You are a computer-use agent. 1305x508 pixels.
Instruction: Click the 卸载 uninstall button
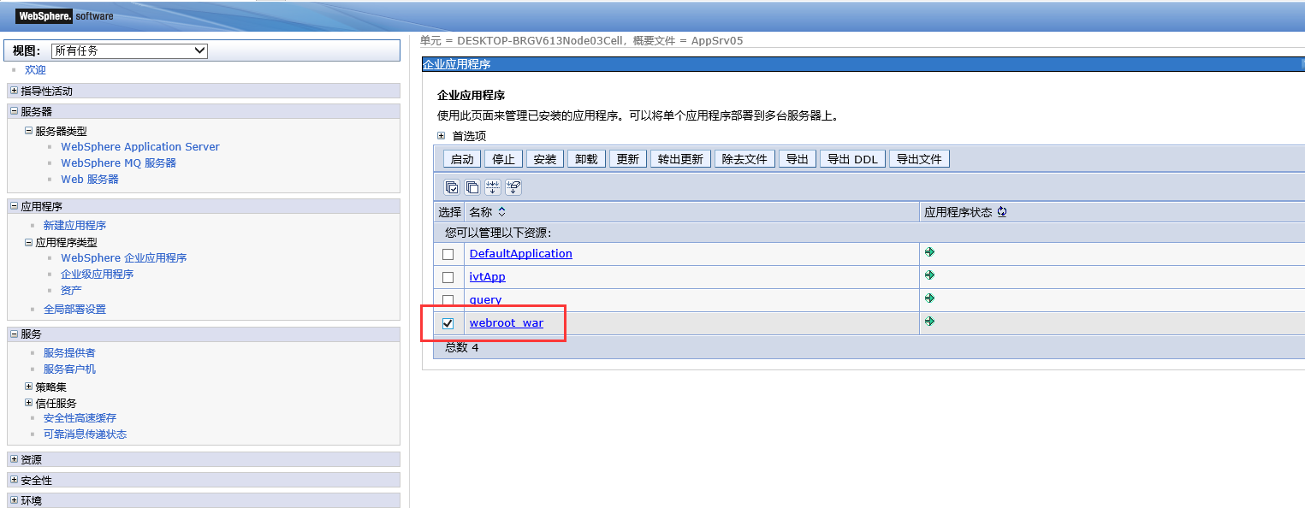(586, 159)
